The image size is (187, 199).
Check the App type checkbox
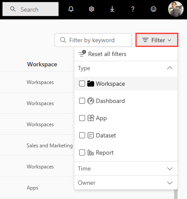coord(82,118)
